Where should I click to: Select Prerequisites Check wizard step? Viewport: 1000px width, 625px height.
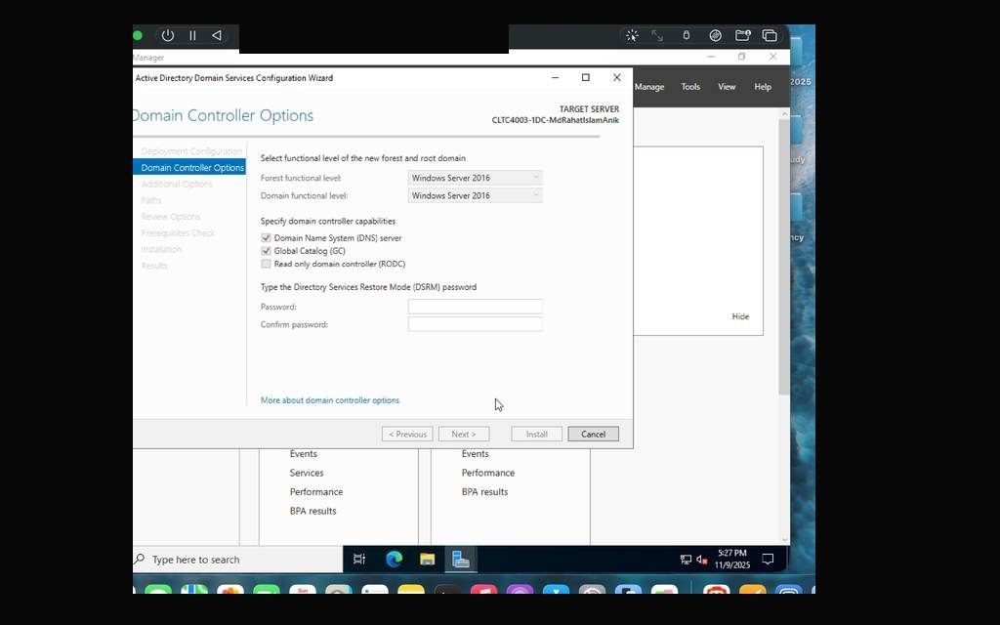coord(178,233)
